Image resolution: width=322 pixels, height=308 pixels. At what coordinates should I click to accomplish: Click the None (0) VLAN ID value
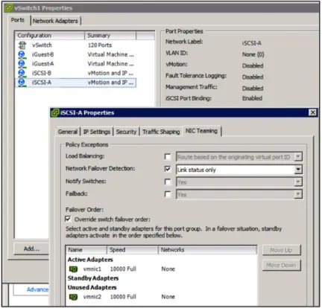tap(253, 54)
